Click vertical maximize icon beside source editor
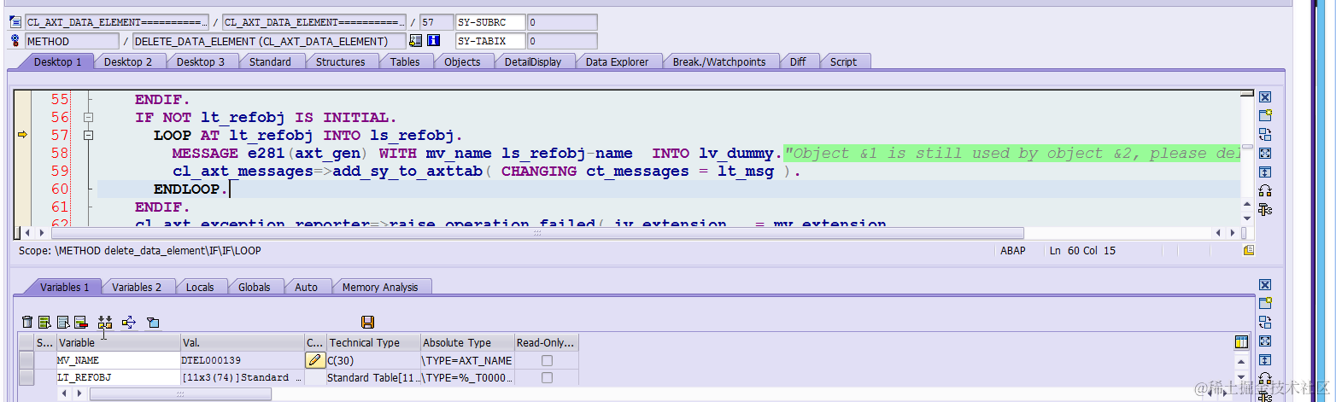Image resolution: width=1336 pixels, height=402 pixels. (1265, 172)
